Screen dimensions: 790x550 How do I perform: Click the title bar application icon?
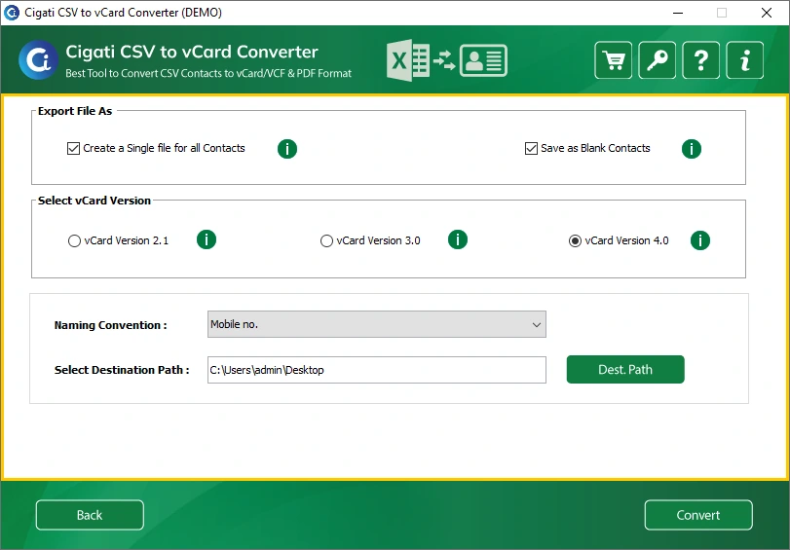11,13
